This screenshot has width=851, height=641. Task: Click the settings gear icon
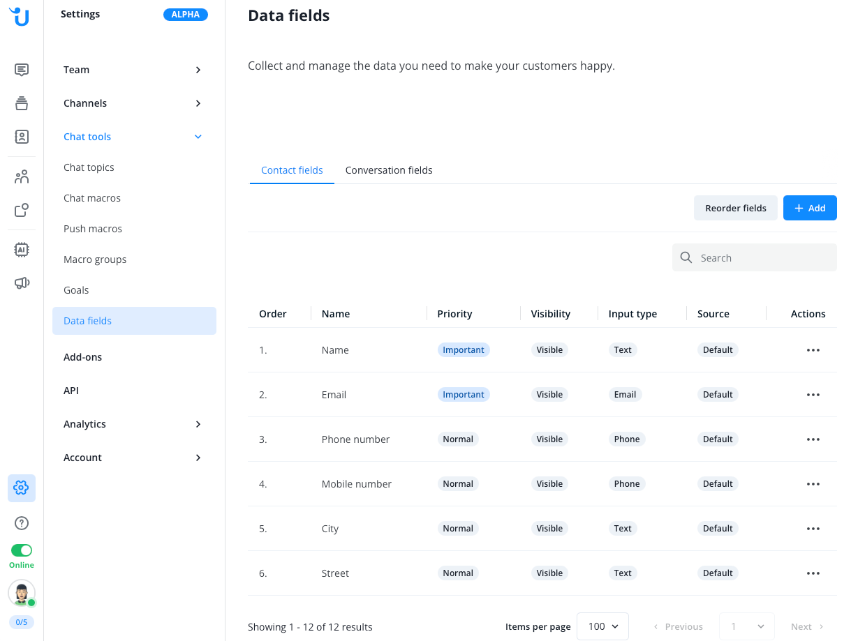[22, 488]
